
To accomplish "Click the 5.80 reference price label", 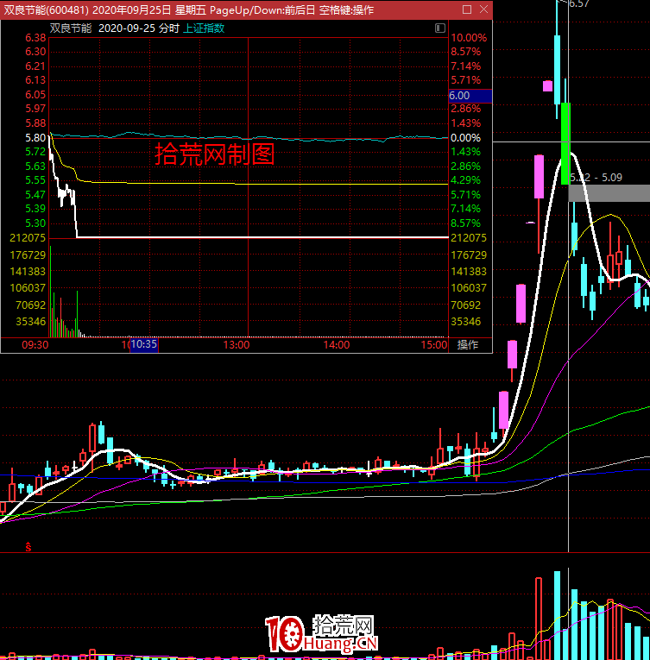I will (x=35, y=138).
